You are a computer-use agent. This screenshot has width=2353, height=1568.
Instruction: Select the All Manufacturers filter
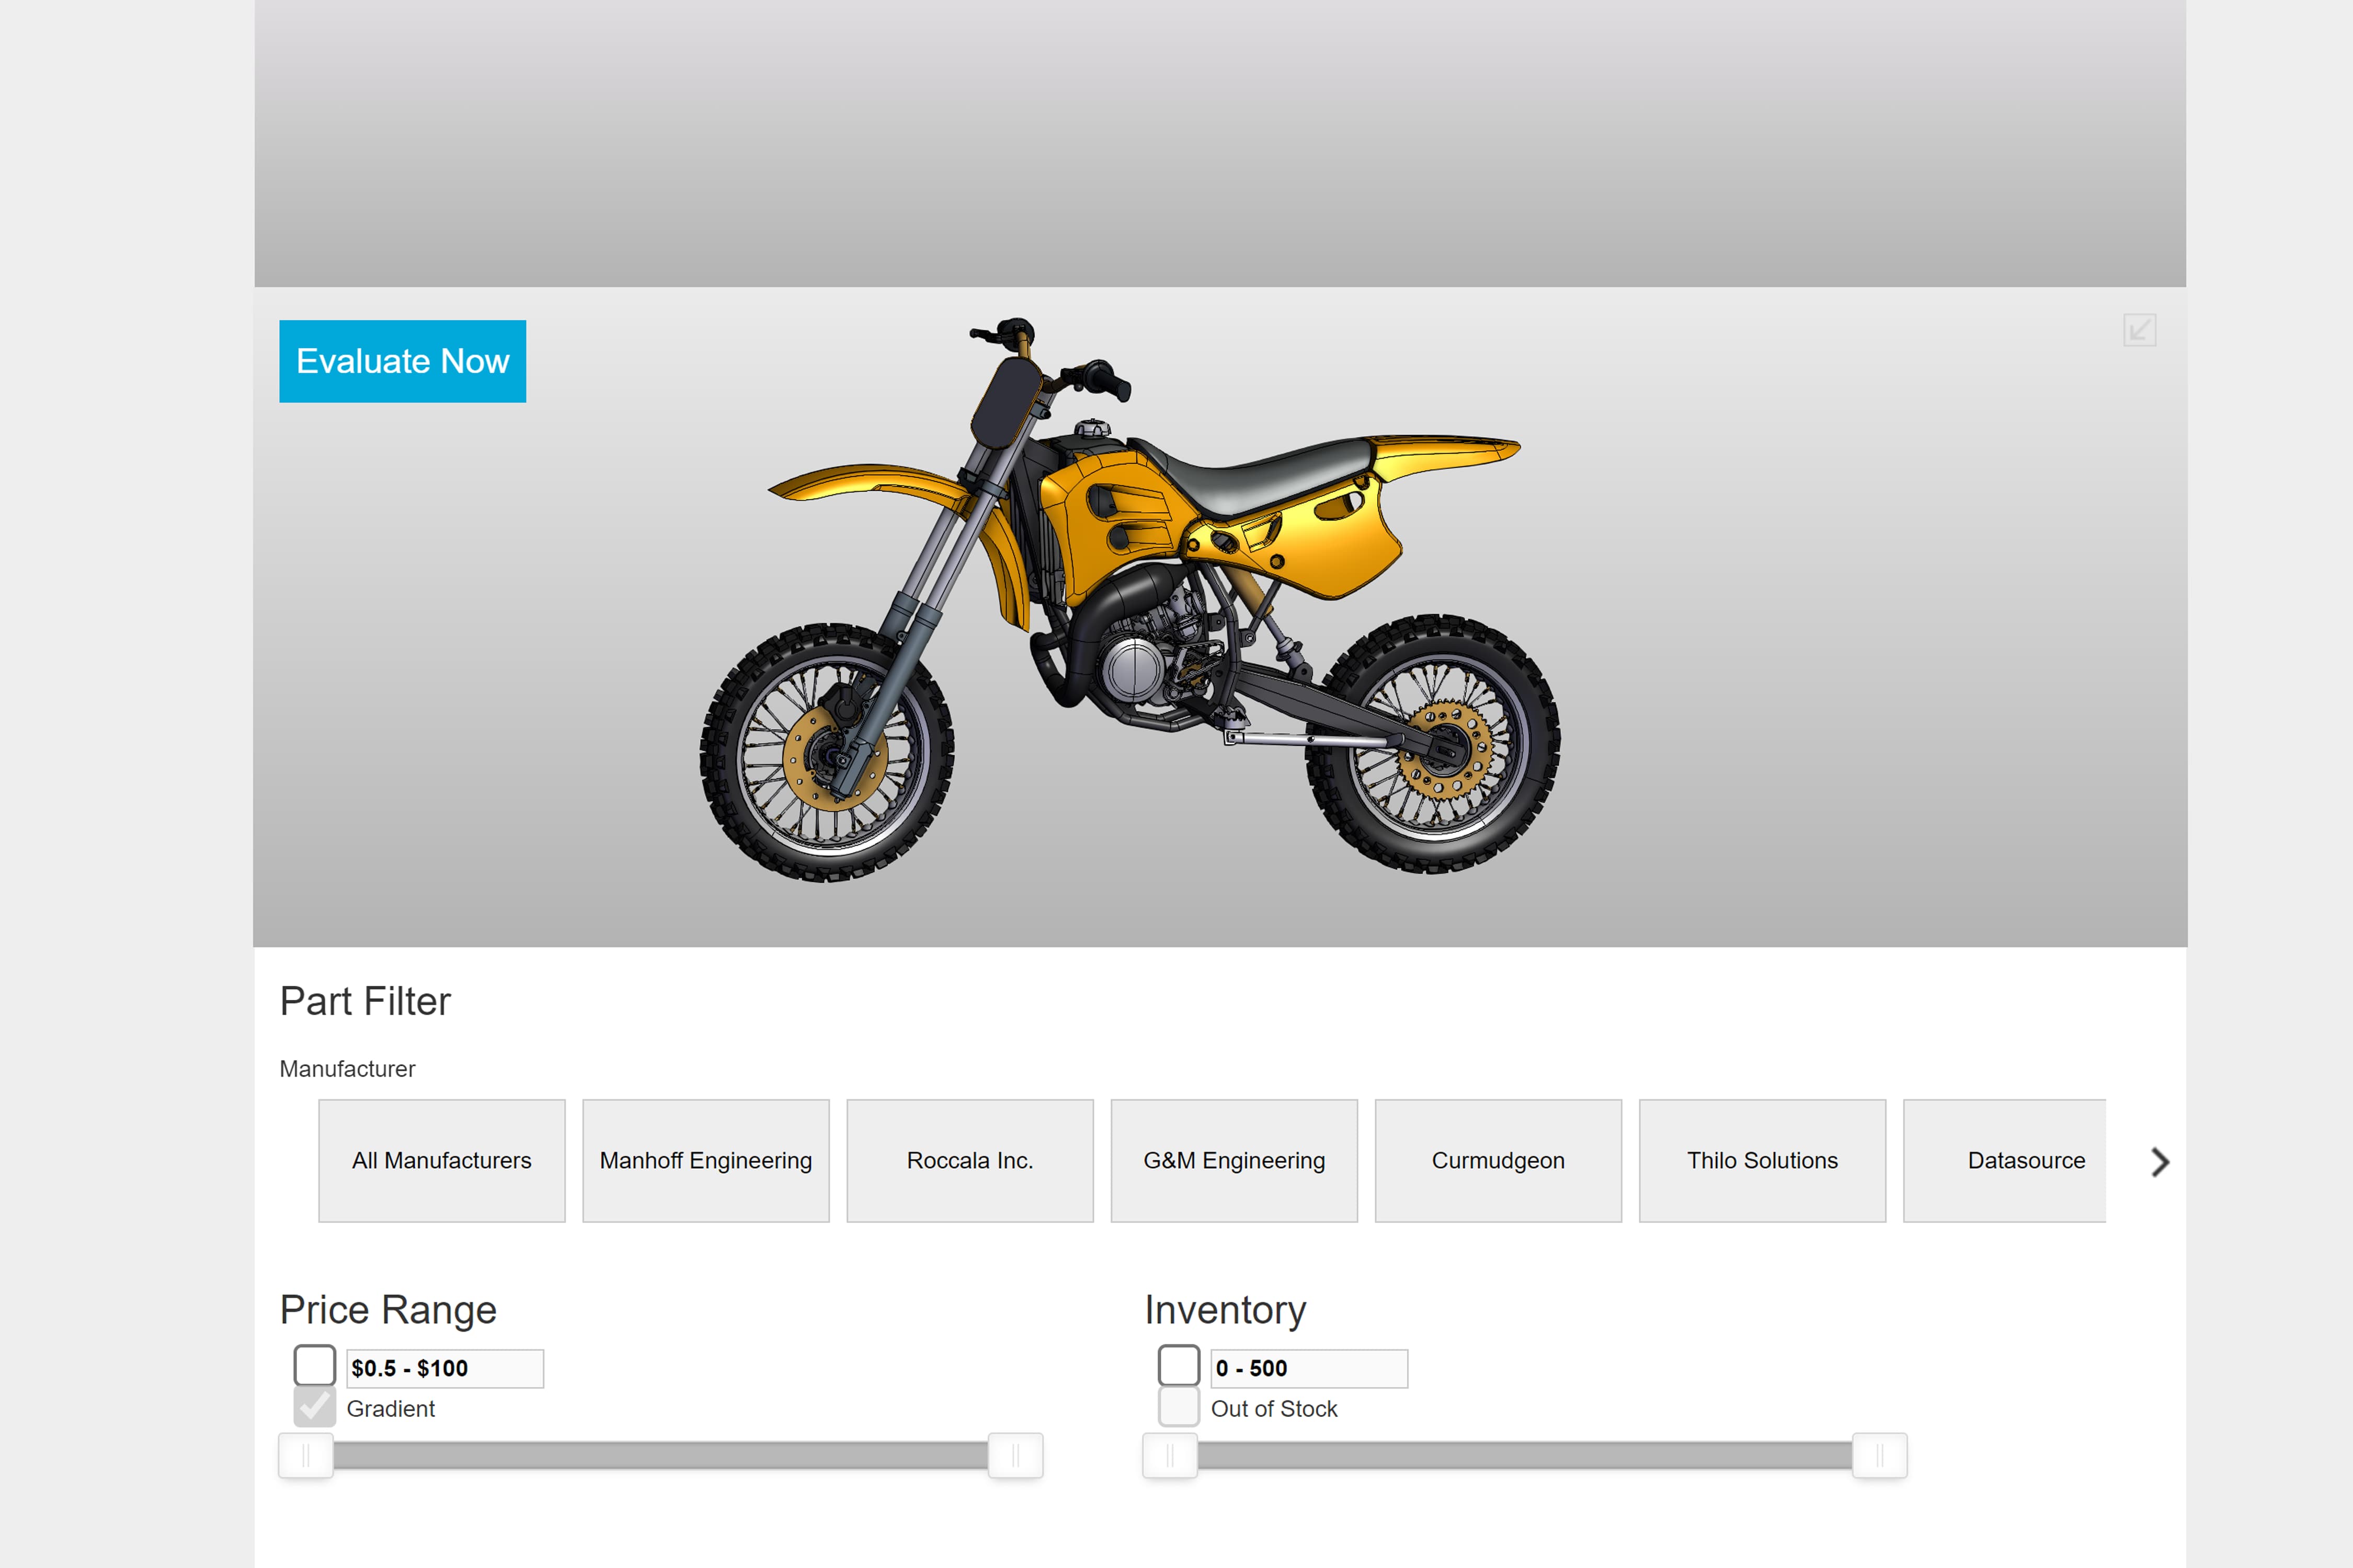point(441,1161)
